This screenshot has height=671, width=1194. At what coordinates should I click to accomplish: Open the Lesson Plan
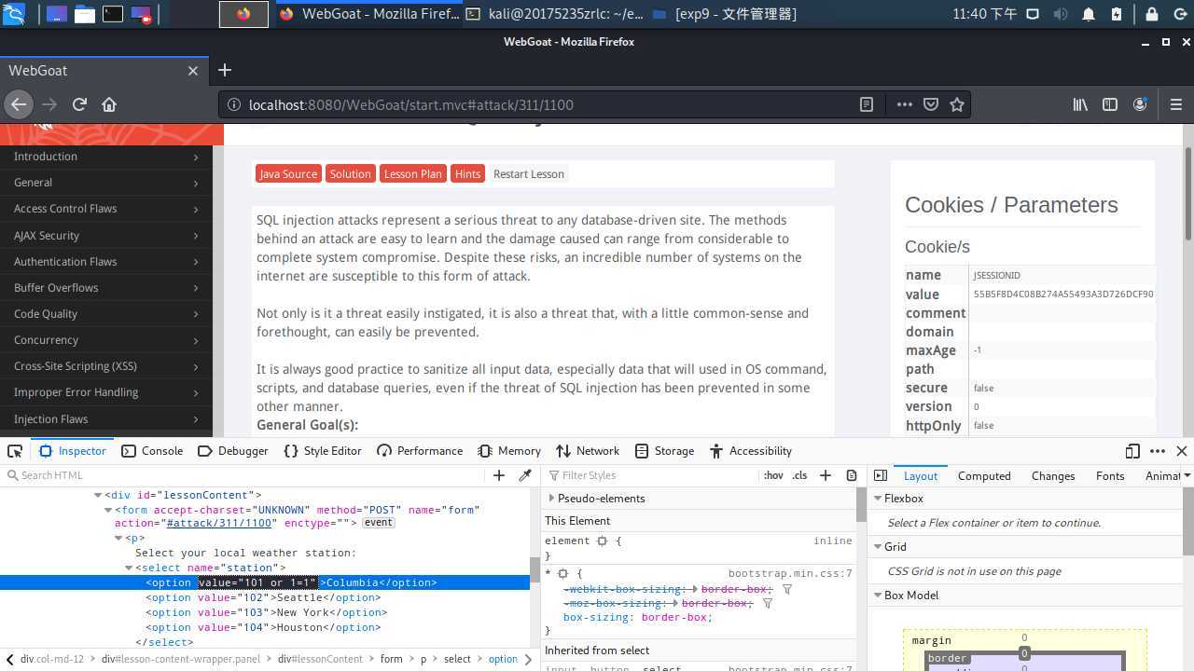pyautogui.click(x=413, y=174)
